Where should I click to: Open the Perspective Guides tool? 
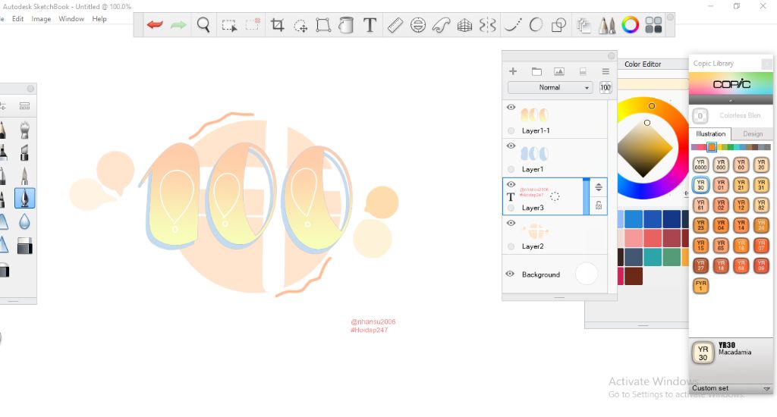click(x=464, y=25)
